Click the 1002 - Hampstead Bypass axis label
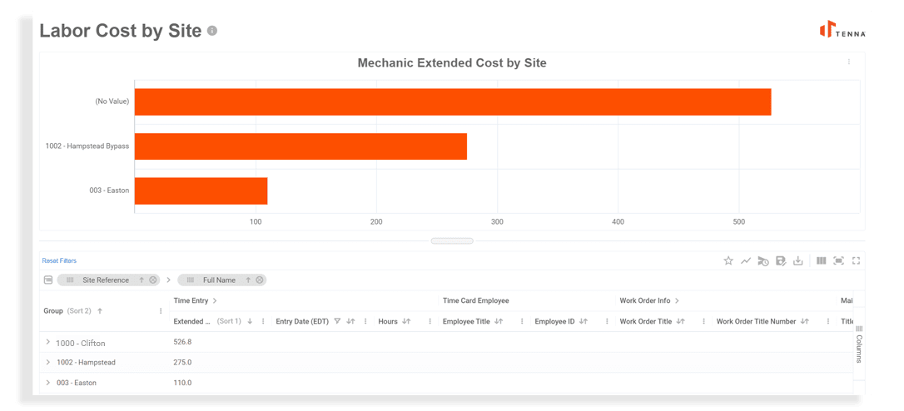Image resolution: width=904 pixels, height=411 pixels. 87,146
